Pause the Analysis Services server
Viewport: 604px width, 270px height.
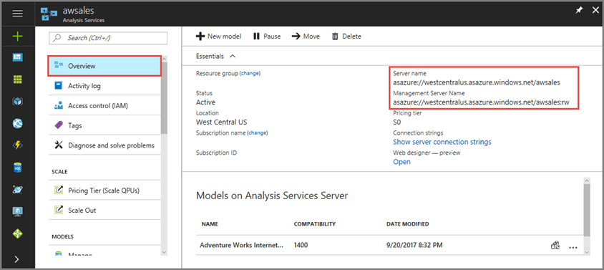[x=267, y=37]
